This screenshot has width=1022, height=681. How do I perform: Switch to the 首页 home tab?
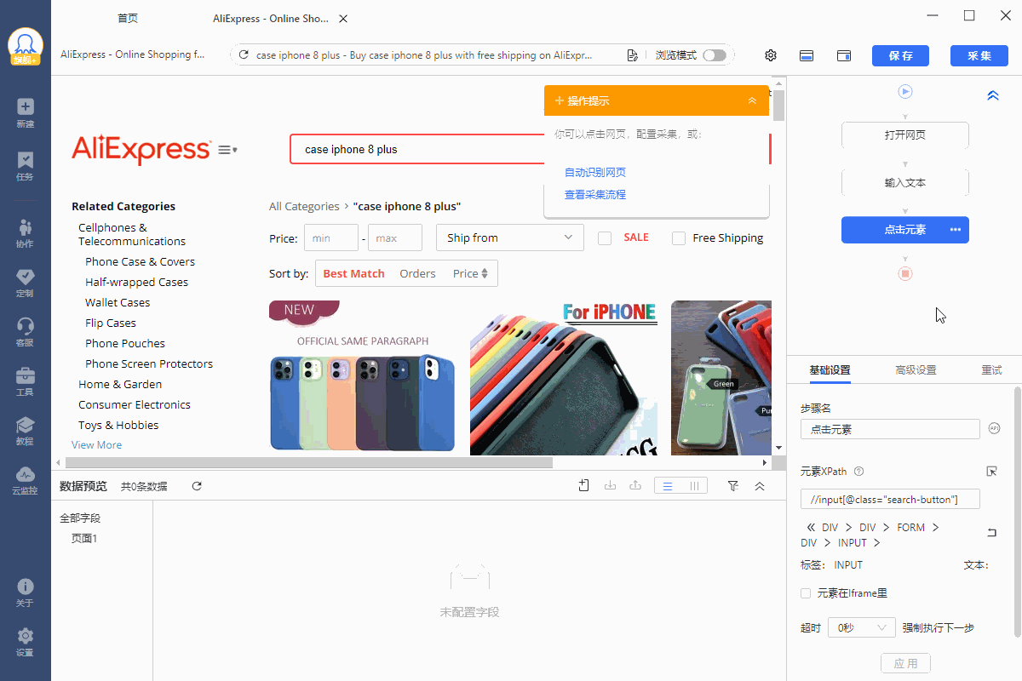pyautogui.click(x=128, y=18)
